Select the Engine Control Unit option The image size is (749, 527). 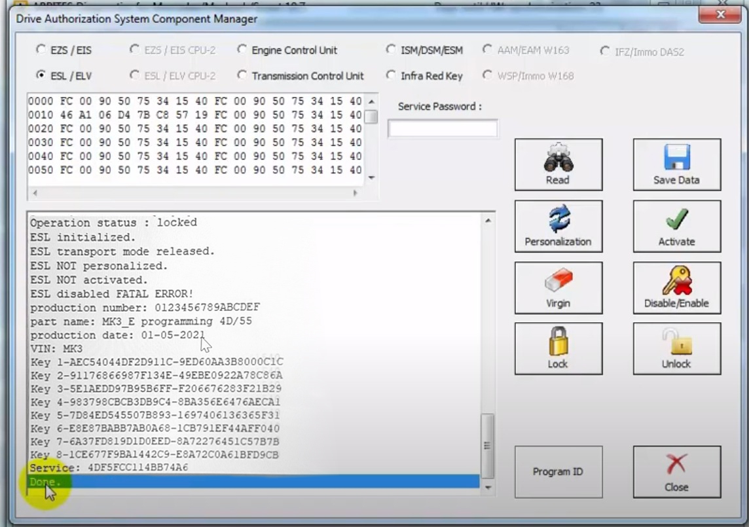pos(242,49)
